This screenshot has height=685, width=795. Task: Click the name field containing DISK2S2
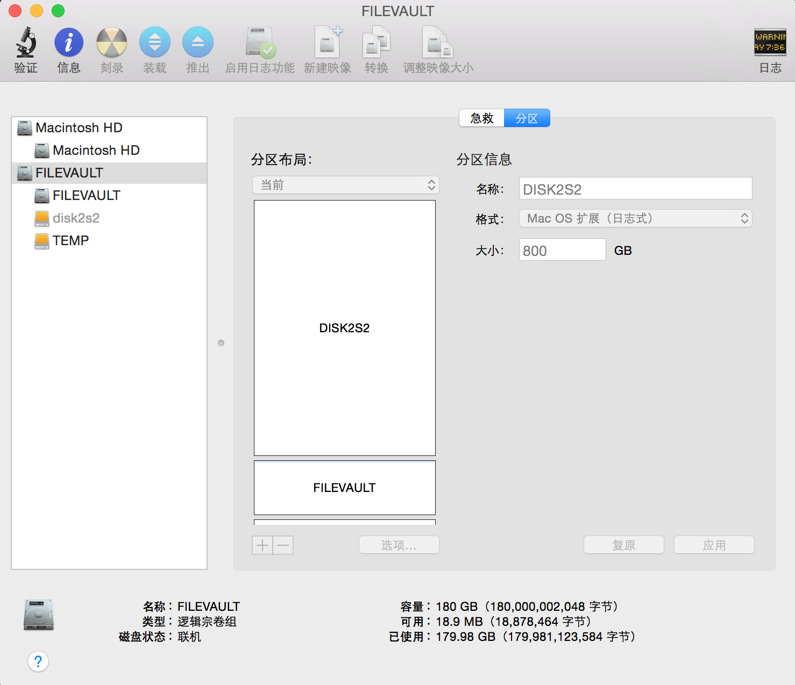[635, 189]
